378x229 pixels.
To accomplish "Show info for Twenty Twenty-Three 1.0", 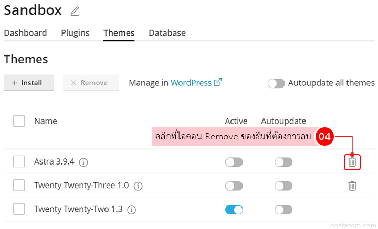I will [138, 186].
